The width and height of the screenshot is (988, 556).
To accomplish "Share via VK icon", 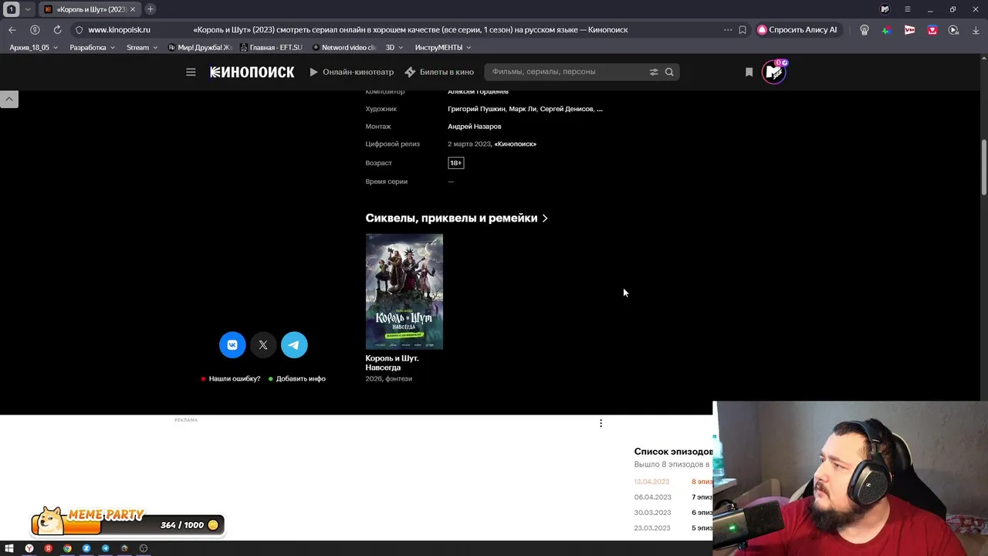I will [x=232, y=345].
